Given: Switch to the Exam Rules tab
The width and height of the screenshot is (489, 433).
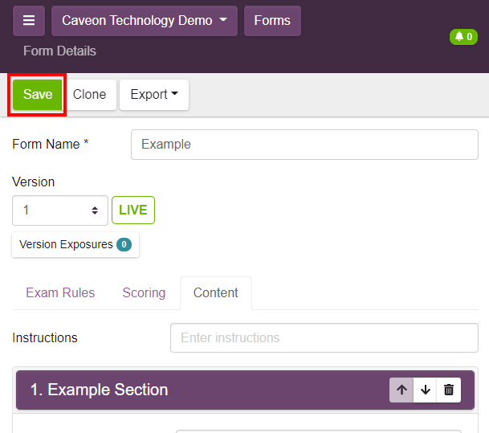Looking at the screenshot, I should (x=60, y=292).
